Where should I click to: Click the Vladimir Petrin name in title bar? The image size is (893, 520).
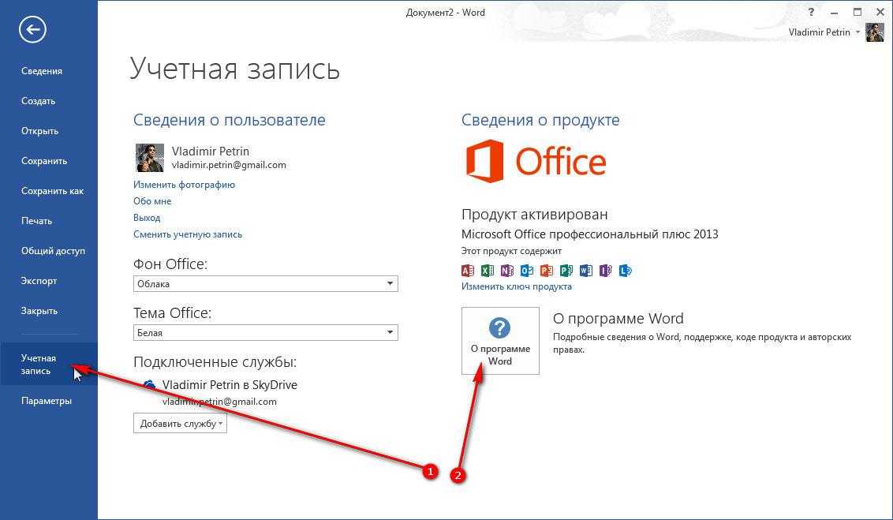pos(819,32)
